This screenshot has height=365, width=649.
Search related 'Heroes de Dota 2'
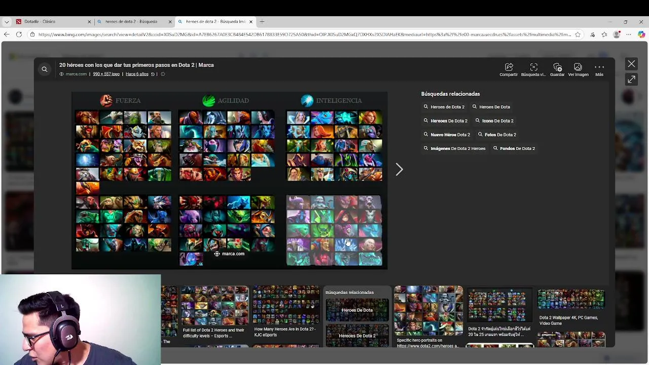click(444, 107)
